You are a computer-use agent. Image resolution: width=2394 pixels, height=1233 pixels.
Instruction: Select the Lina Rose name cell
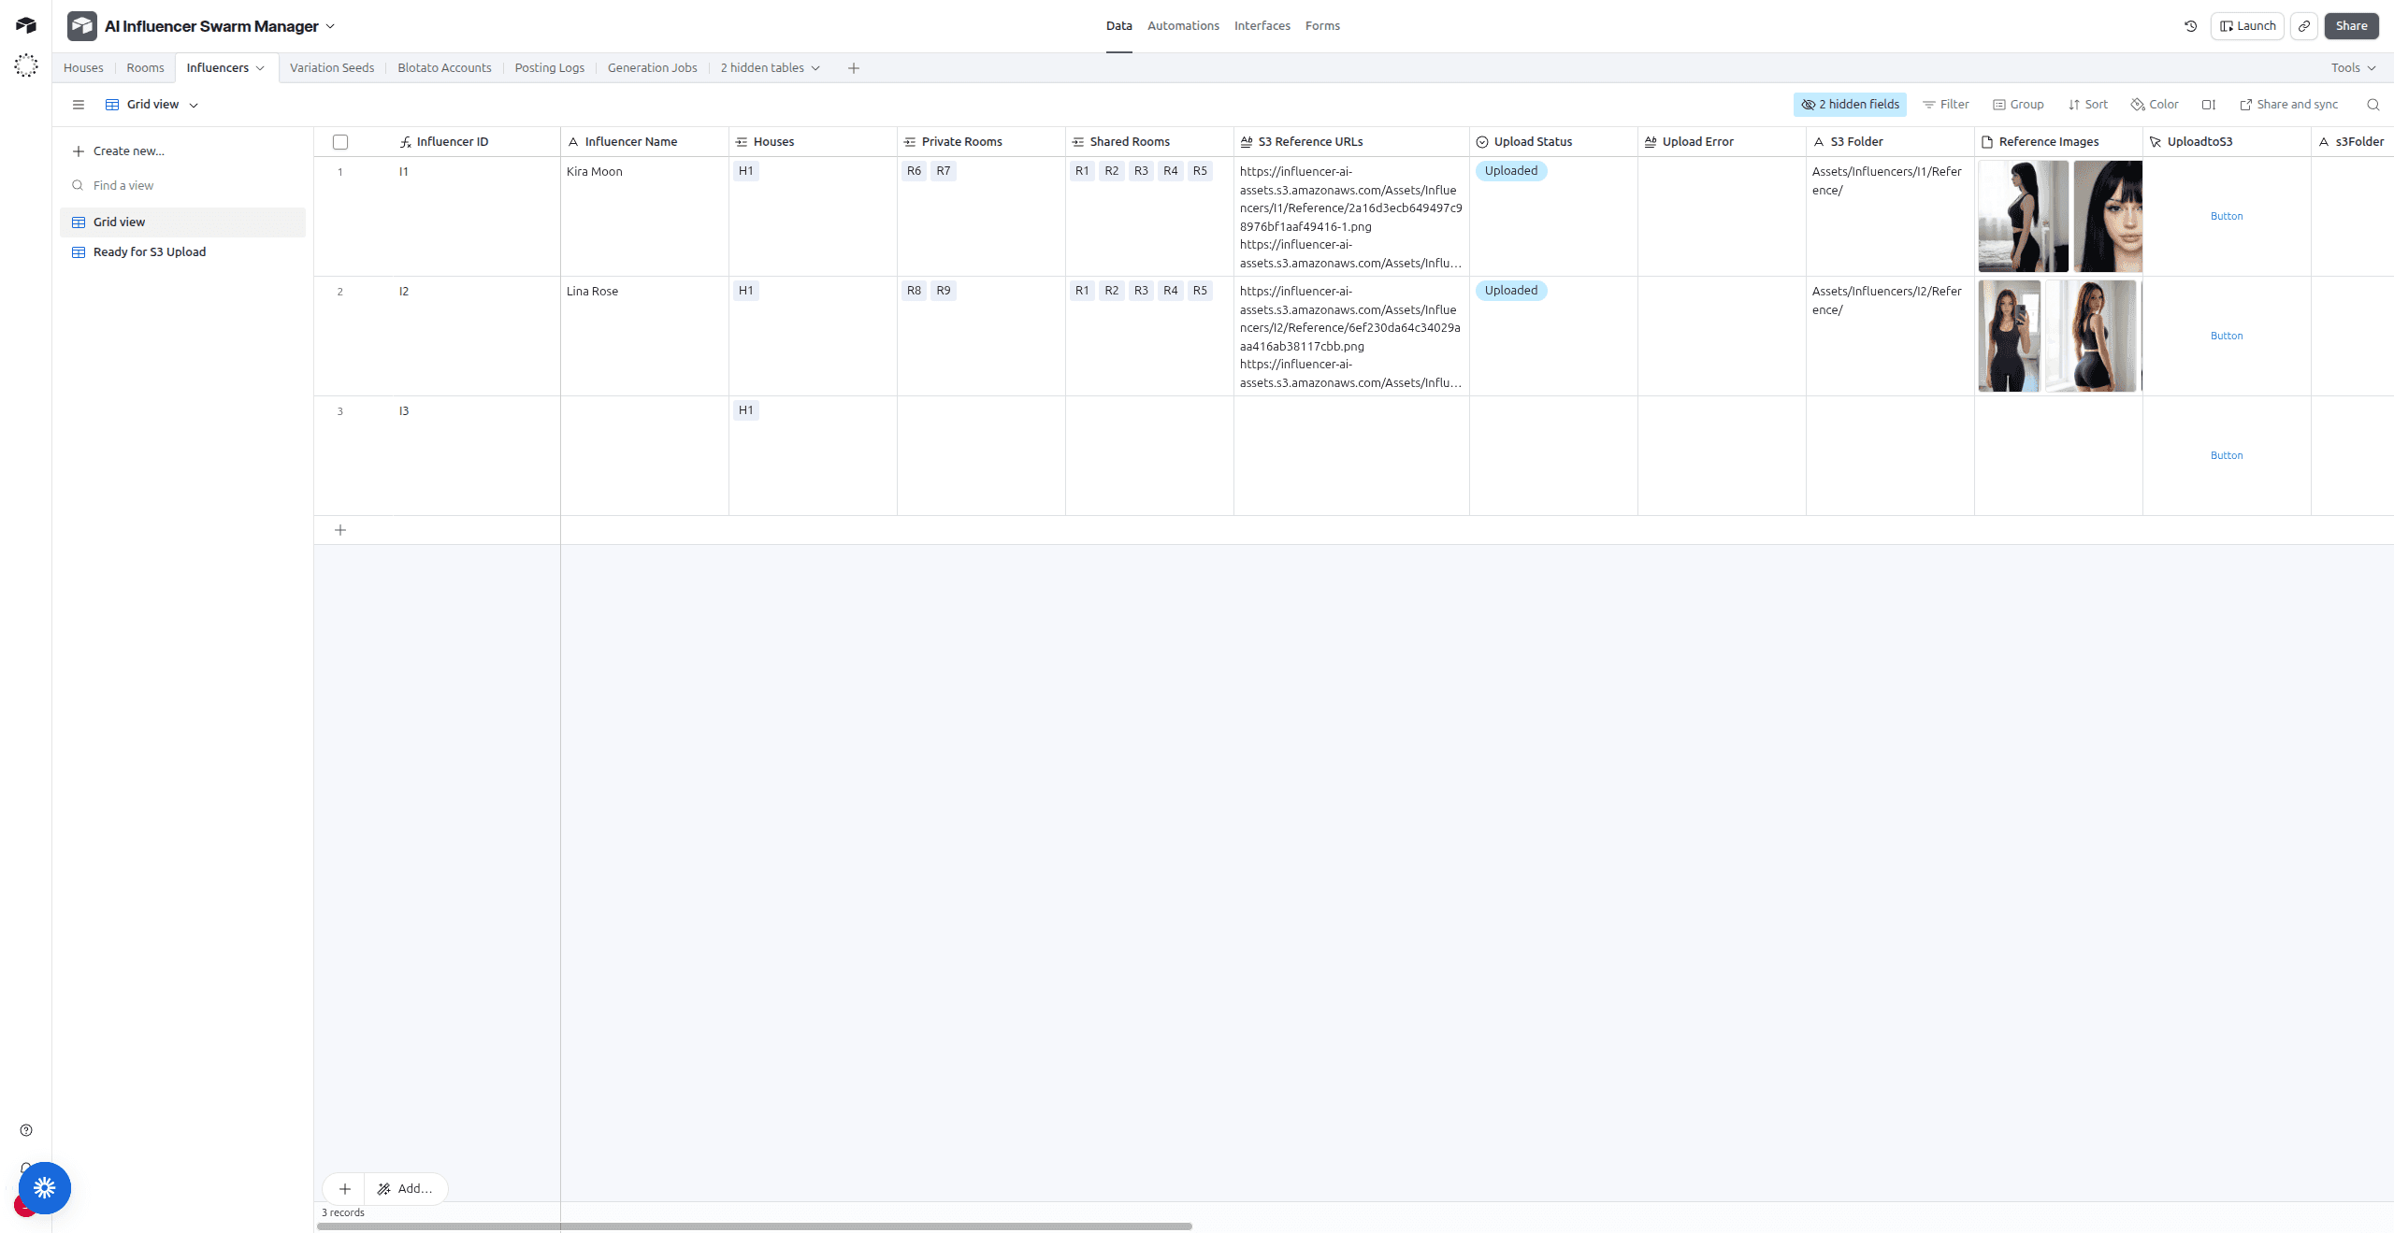click(644, 337)
